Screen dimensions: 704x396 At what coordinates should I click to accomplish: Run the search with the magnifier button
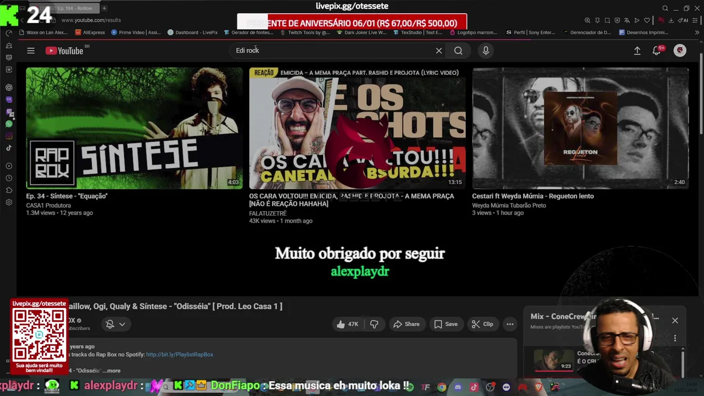(458, 51)
